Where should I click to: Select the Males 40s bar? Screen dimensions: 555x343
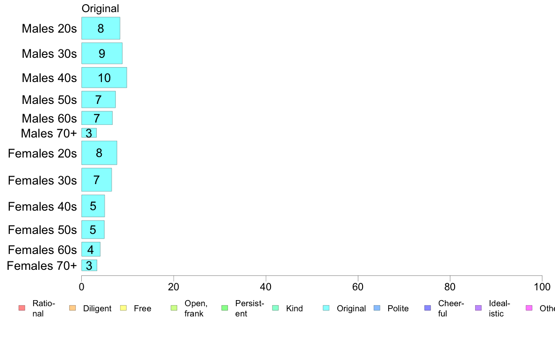coord(104,77)
